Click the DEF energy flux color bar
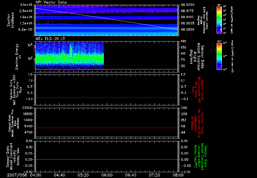This screenshot has height=178, width=257. pyautogui.click(x=219, y=56)
